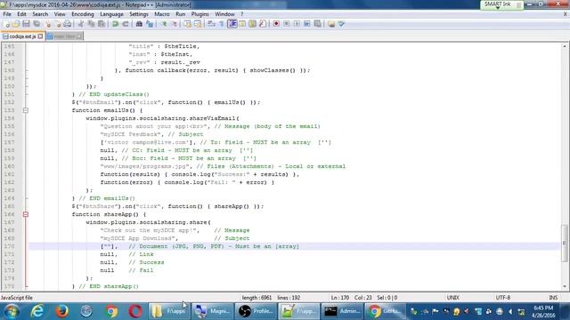This screenshot has width=570, height=320.
Task: Collapse the emailUs function fold marker
Action: tap(26, 110)
